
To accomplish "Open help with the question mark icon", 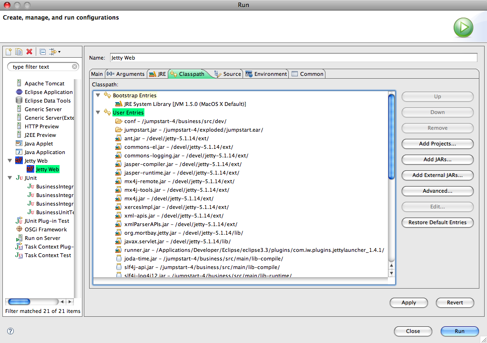I will click(x=10, y=331).
